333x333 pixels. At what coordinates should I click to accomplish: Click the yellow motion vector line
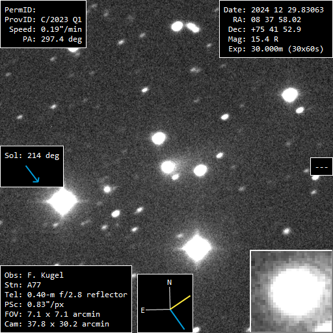(180, 302)
